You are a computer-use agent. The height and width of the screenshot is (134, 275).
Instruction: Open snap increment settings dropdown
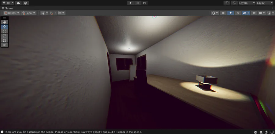tap(61, 13)
